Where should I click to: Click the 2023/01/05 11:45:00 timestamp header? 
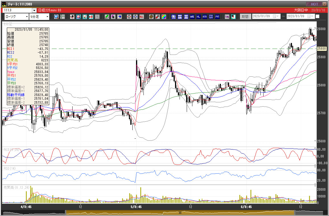click(x=32, y=30)
